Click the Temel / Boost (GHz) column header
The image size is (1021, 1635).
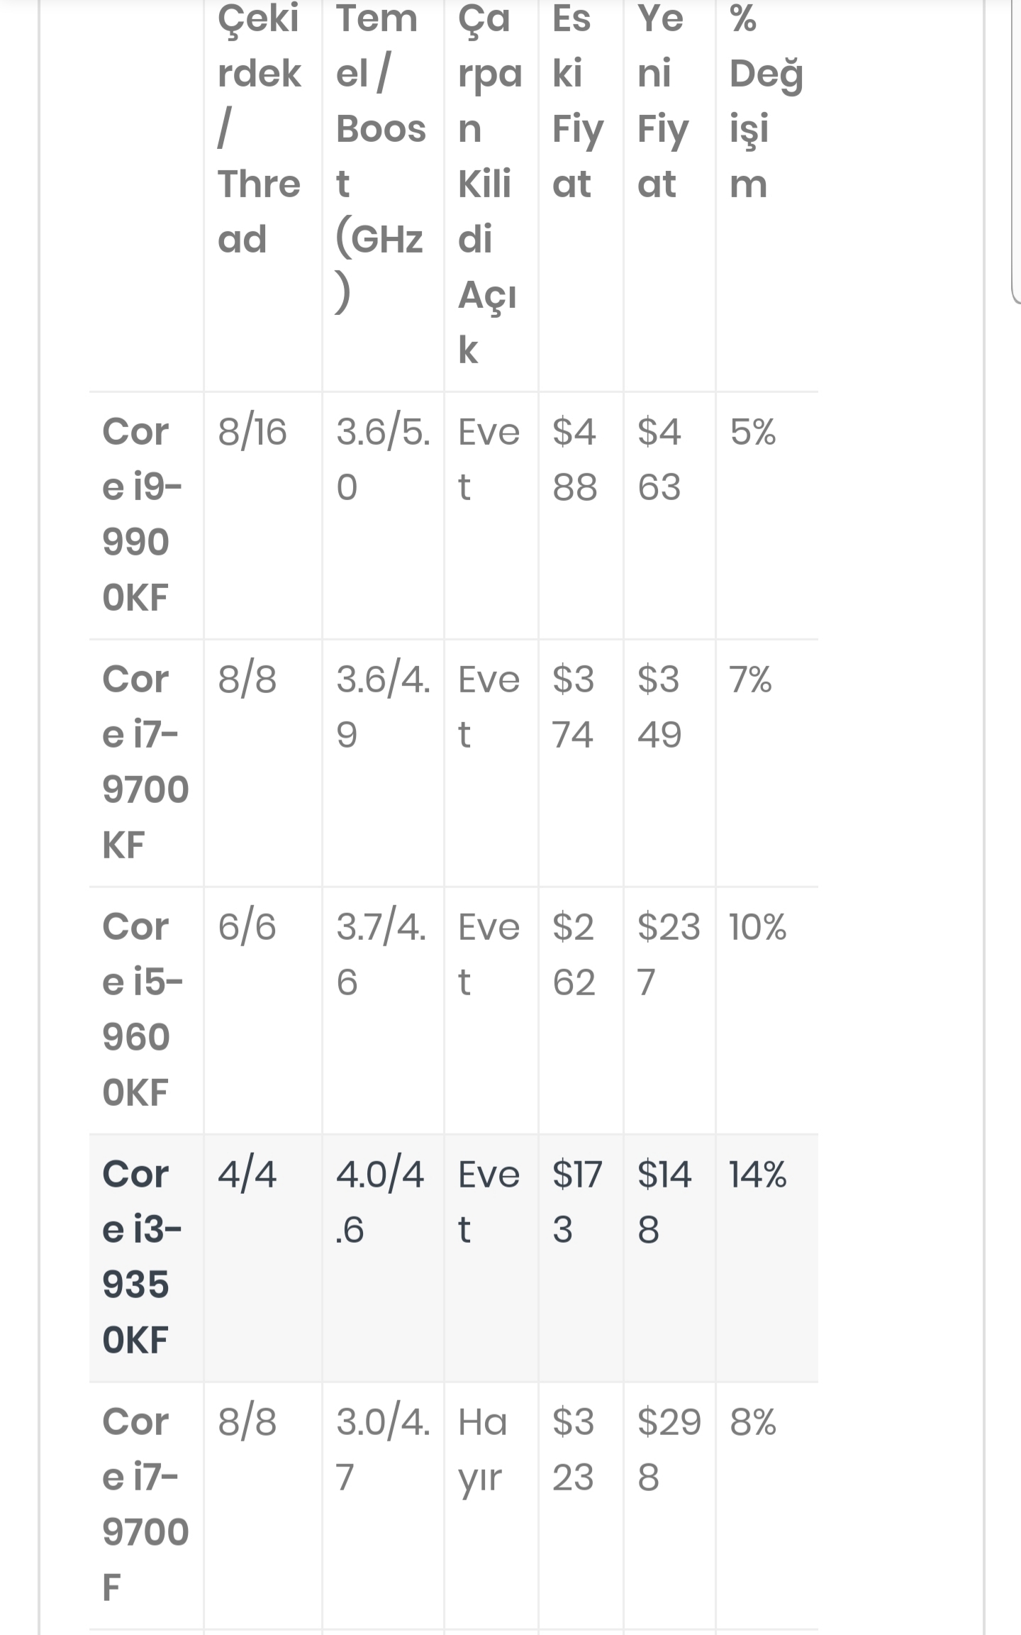point(383,156)
